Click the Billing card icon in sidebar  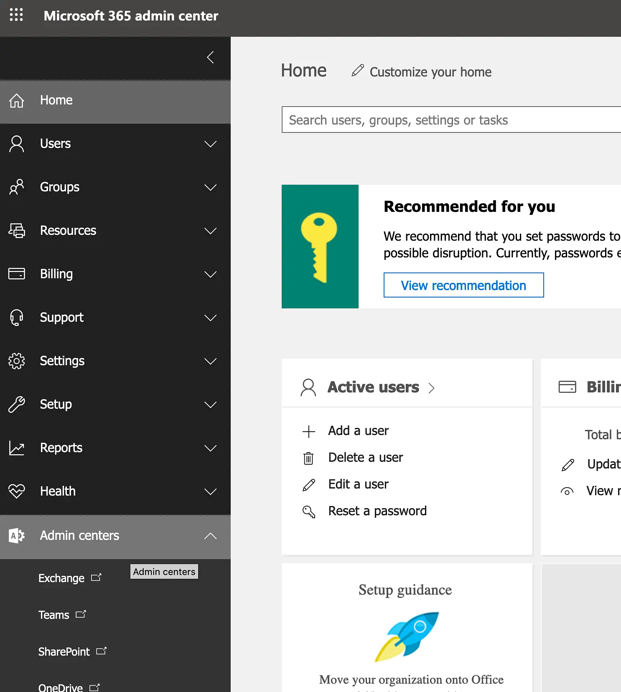17,274
